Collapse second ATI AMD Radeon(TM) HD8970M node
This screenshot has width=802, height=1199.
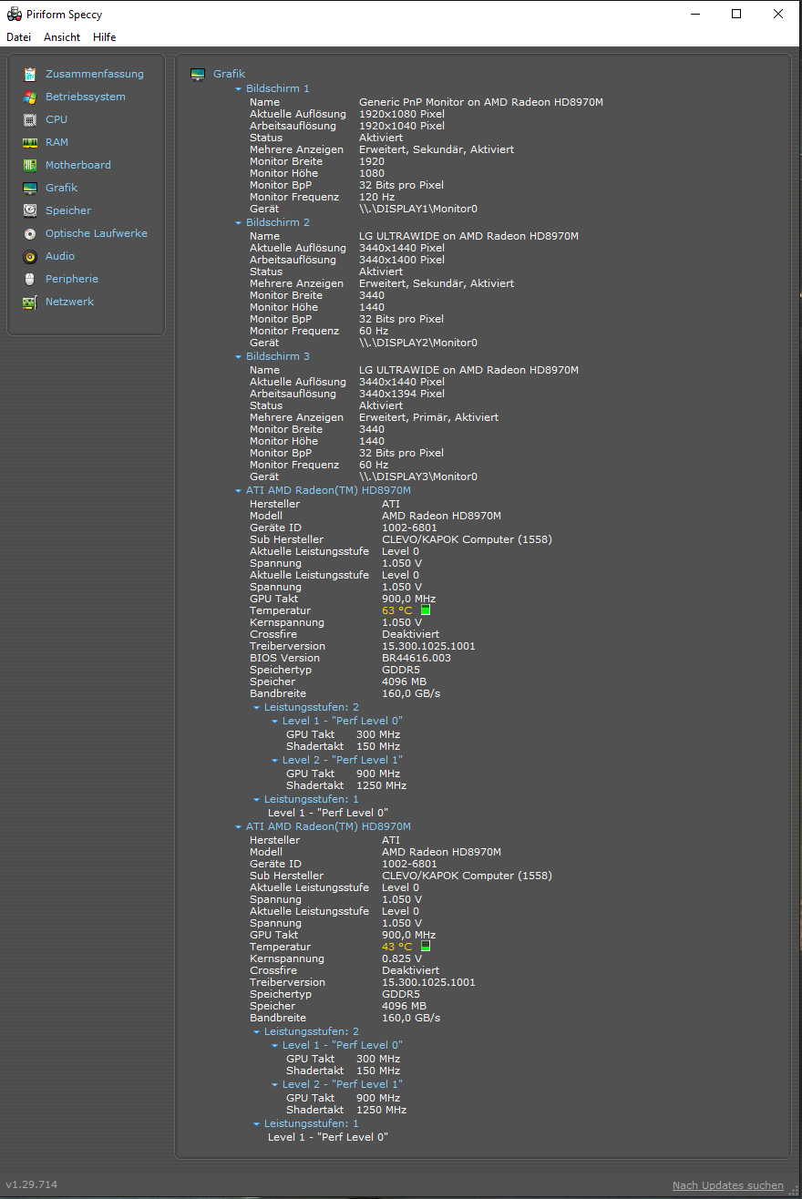(x=239, y=827)
